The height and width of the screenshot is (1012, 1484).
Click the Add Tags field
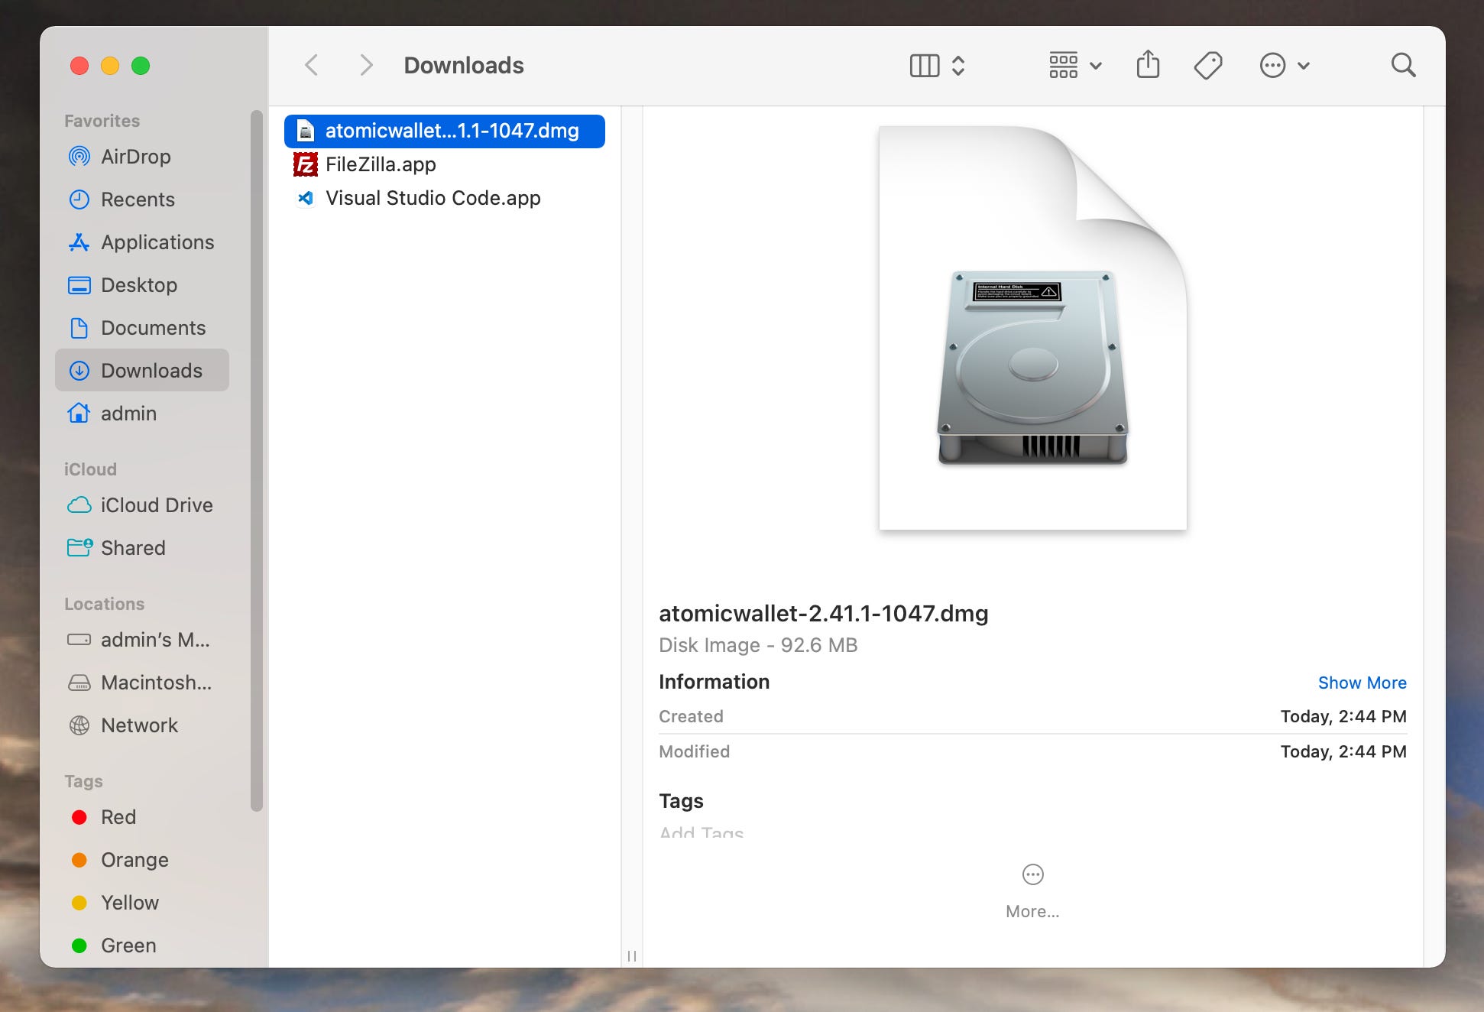click(701, 832)
